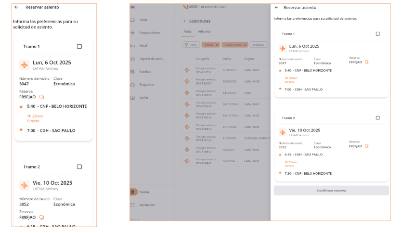
Task: Copy reservation code in mobile Tramo 1 card
Action: [x=41, y=97]
